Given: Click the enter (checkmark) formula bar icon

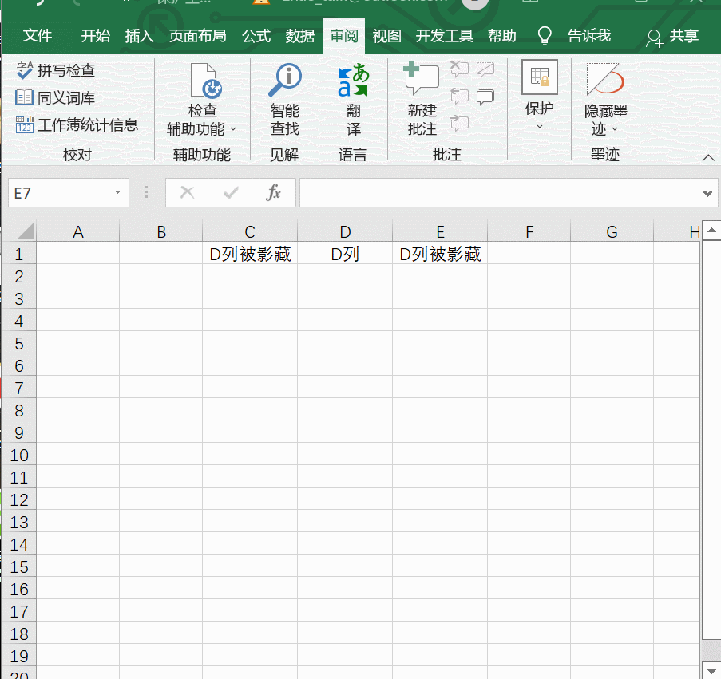Looking at the screenshot, I should pos(231,192).
